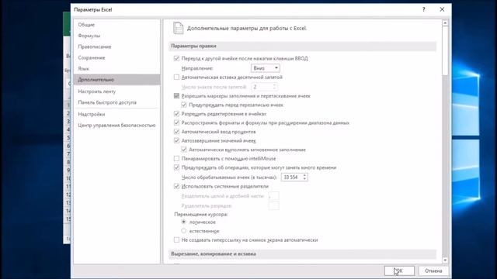Viewport: 497px width, 279px height.
Task: Close the Параметры Excel dialog
Action: [x=442, y=9]
